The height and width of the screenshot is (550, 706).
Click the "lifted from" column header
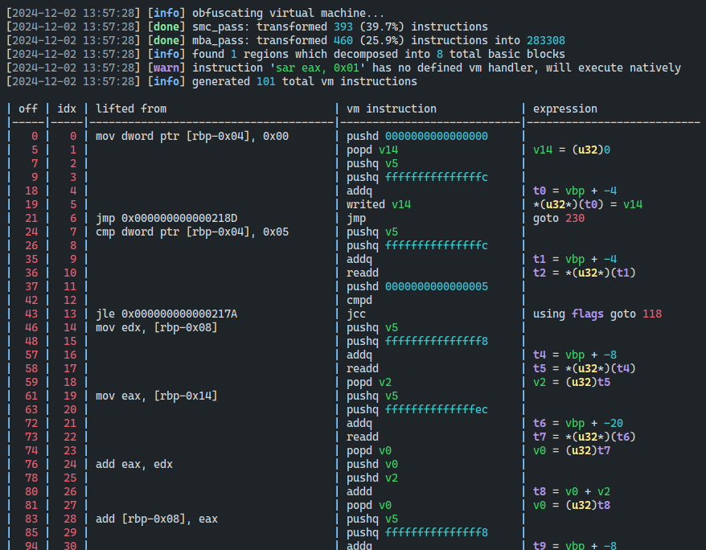[131, 109]
